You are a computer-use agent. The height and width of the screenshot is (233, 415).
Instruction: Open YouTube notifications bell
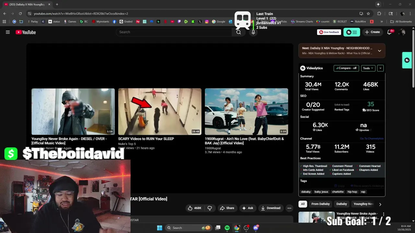click(x=390, y=32)
